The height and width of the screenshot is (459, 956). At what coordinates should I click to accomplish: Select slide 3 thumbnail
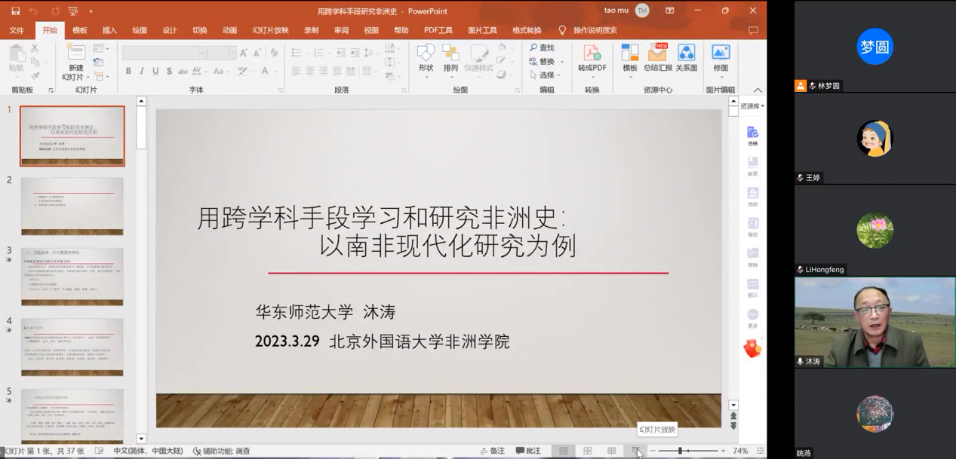72,276
